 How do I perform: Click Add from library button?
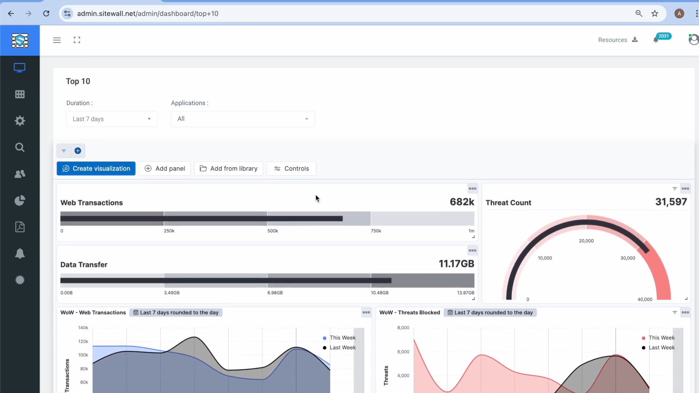(x=229, y=168)
